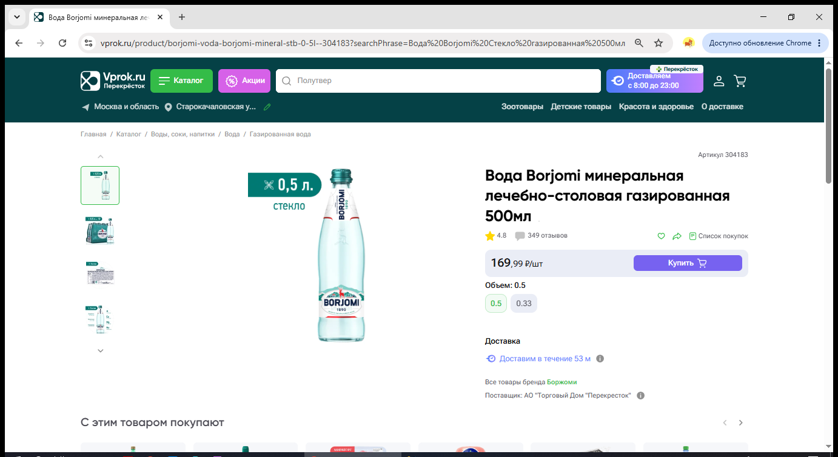Click Доступно обновление Chrome button
Viewport: 838px width, 457px height.
click(766, 43)
